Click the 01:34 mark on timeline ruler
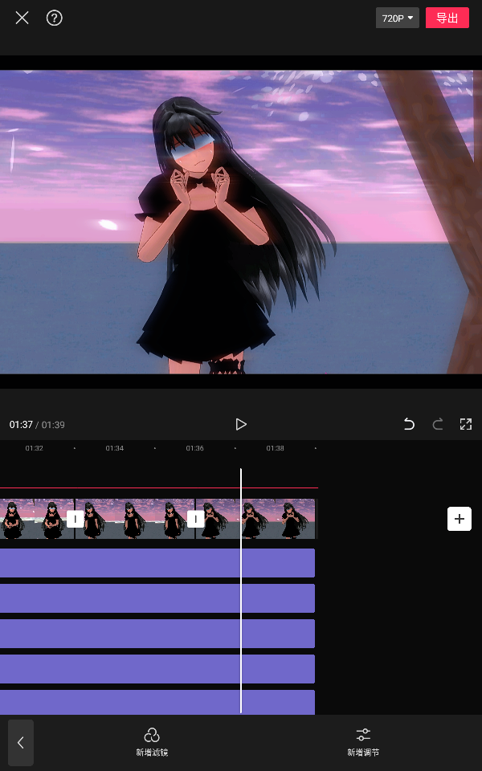 click(x=115, y=448)
